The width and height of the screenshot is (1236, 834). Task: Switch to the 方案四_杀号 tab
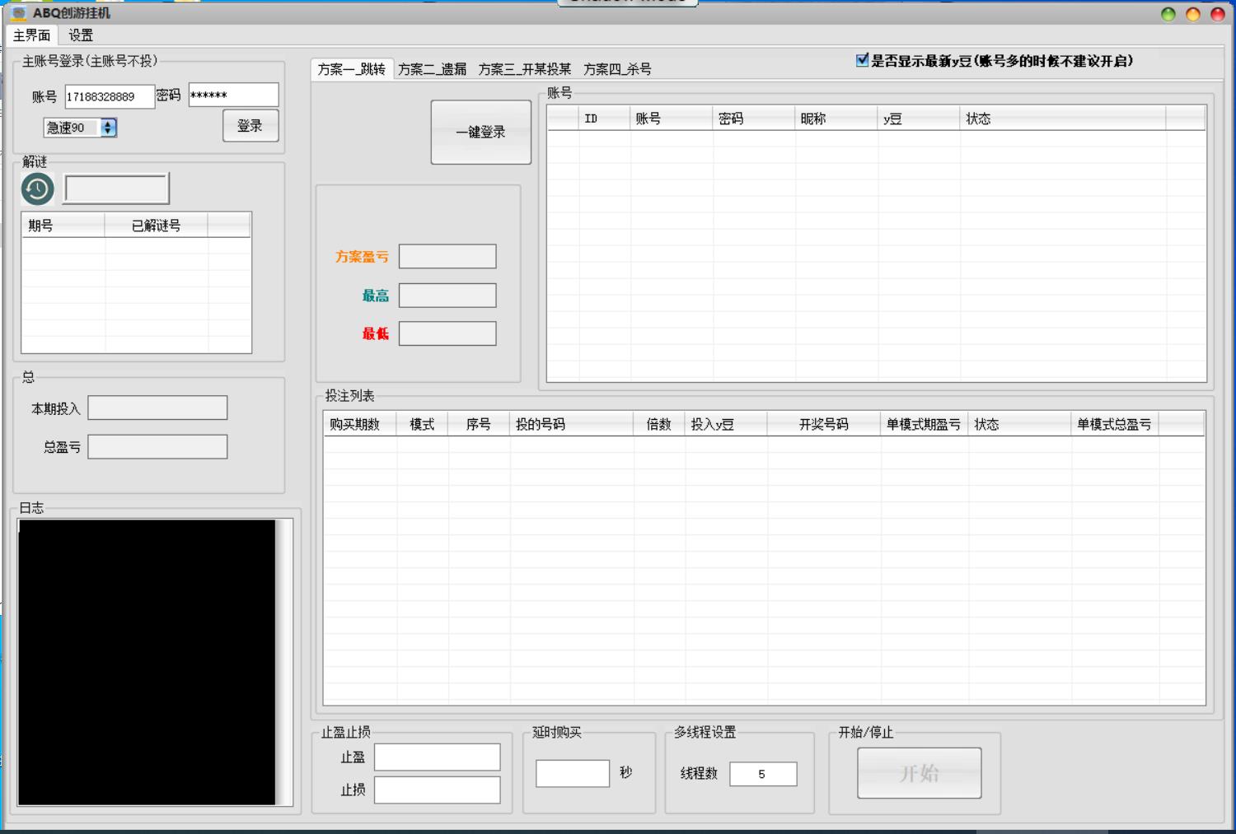coord(617,69)
